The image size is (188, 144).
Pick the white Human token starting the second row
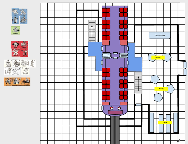(x=8, y=71)
